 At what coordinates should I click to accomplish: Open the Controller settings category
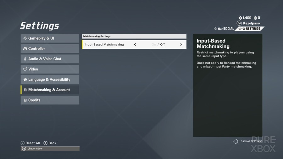click(50, 48)
